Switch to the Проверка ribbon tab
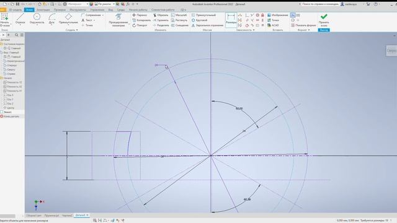 [60, 10]
